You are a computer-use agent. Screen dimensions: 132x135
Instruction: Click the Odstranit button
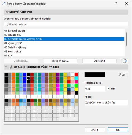[99, 61]
